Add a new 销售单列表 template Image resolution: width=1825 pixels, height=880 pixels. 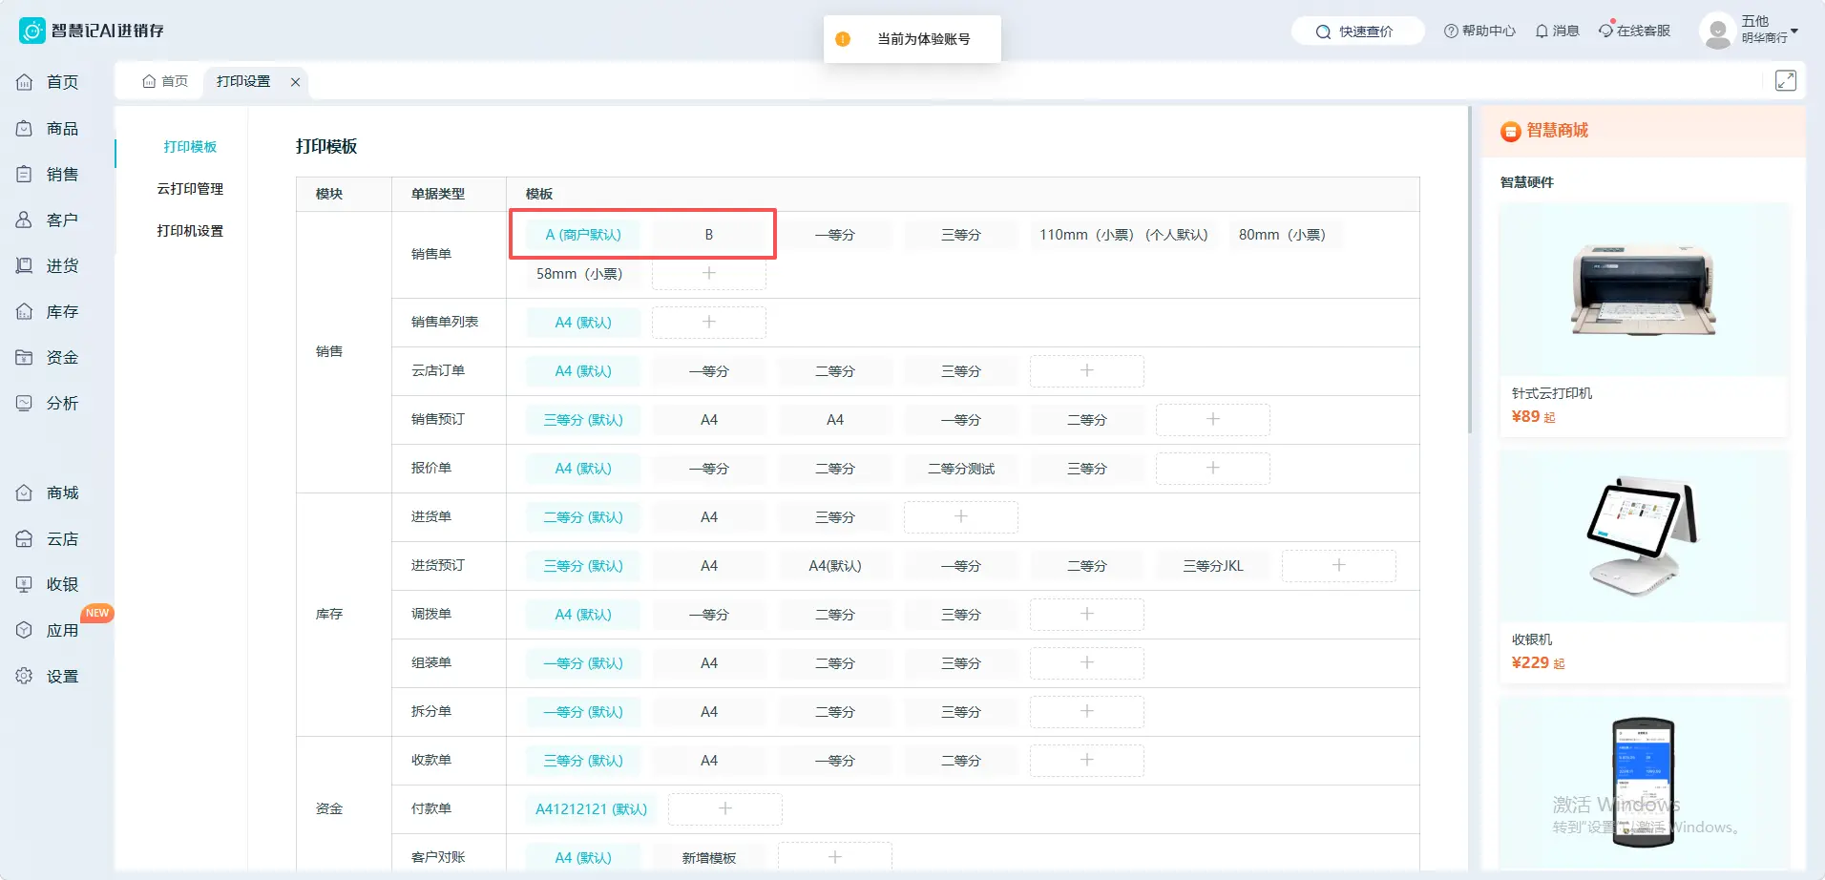click(709, 323)
